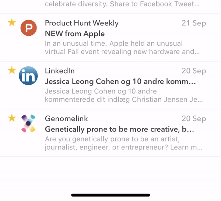Viewport: 221px width, 201px height.
Task: Click the 20 Sep date on LinkedIn email
Action: click(x=194, y=71)
